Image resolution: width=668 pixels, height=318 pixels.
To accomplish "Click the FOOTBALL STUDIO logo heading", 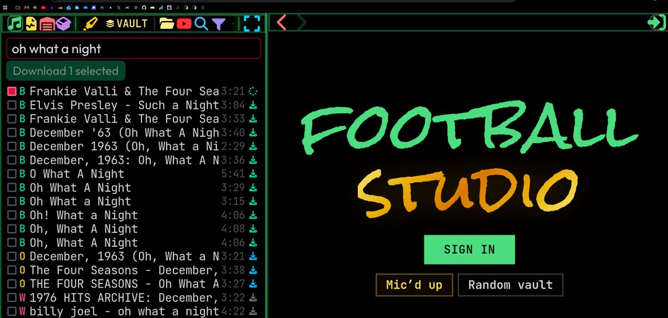I will [470, 158].
